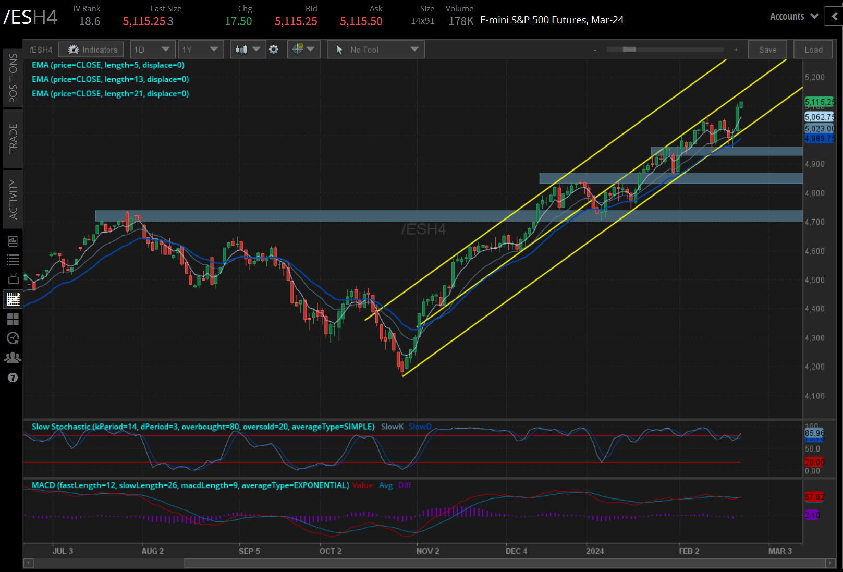Open the community people icon
This screenshot has height=572, width=843.
tap(13, 358)
